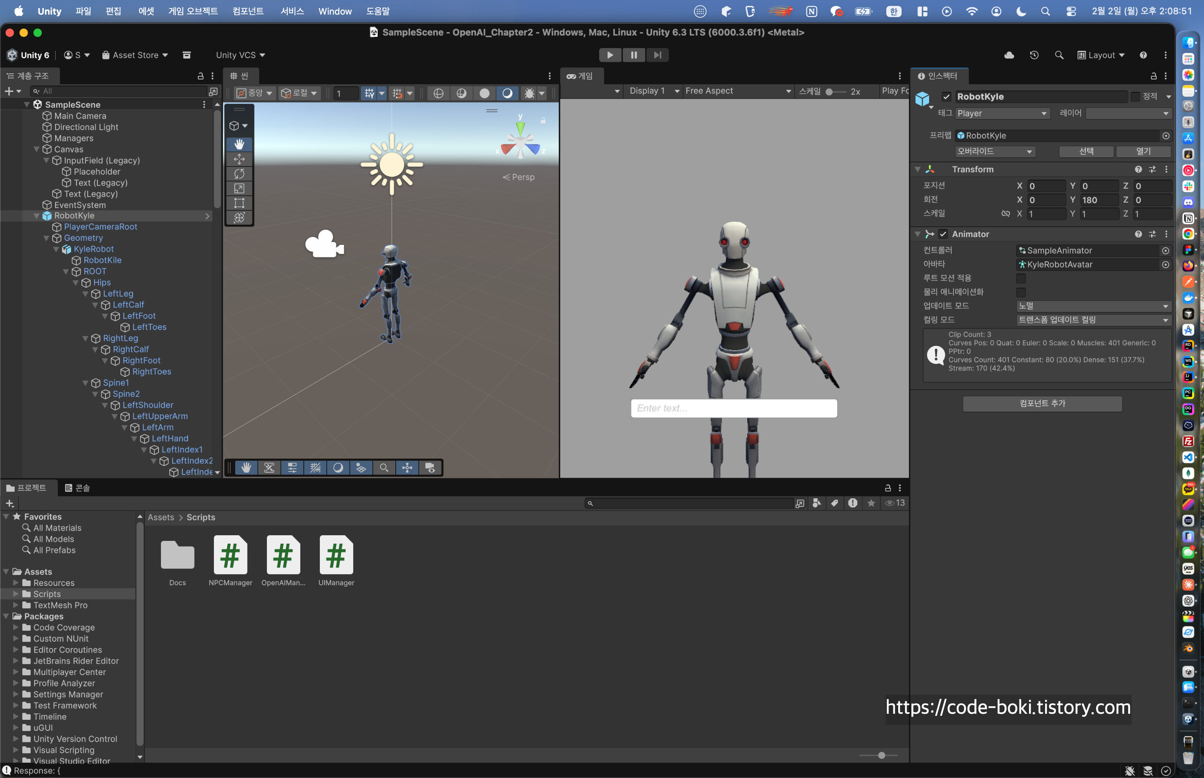
Task: Click the Pause button
Action: click(x=634, y=55)
